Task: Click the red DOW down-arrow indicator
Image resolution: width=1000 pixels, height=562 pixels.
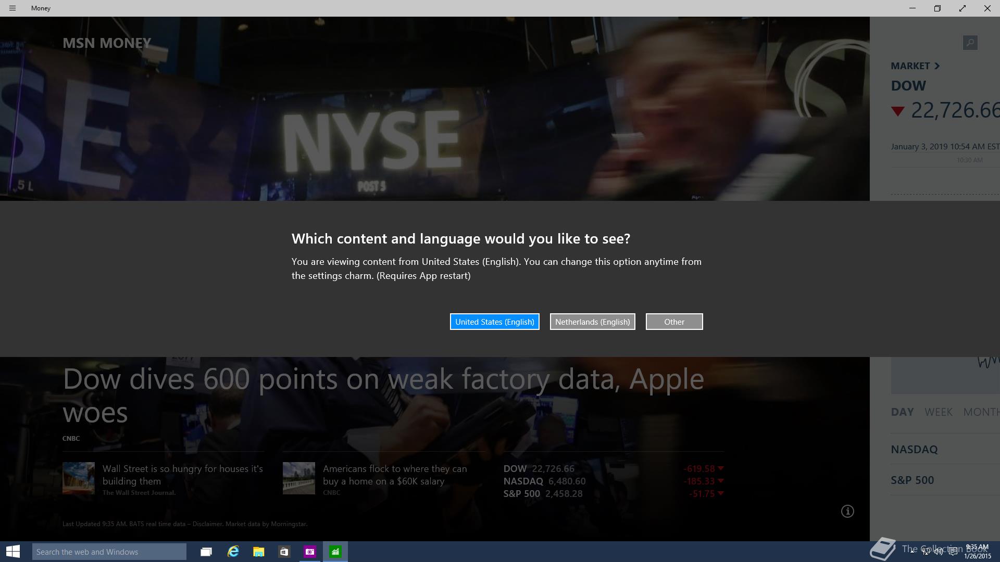Action: [x=897, y=111]
